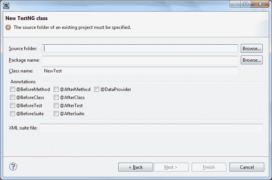Viewport: 272px width, 180px height.
Task: Browse for the source folder
Action: click(252, 49)
